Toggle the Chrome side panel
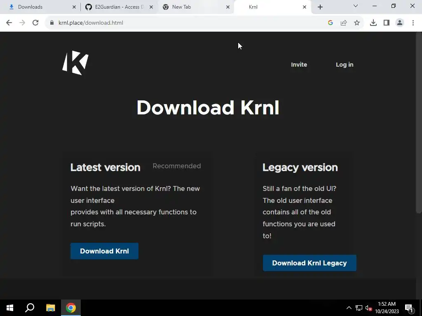Screen dimensions: 422x316 click(x=387, y=23)
